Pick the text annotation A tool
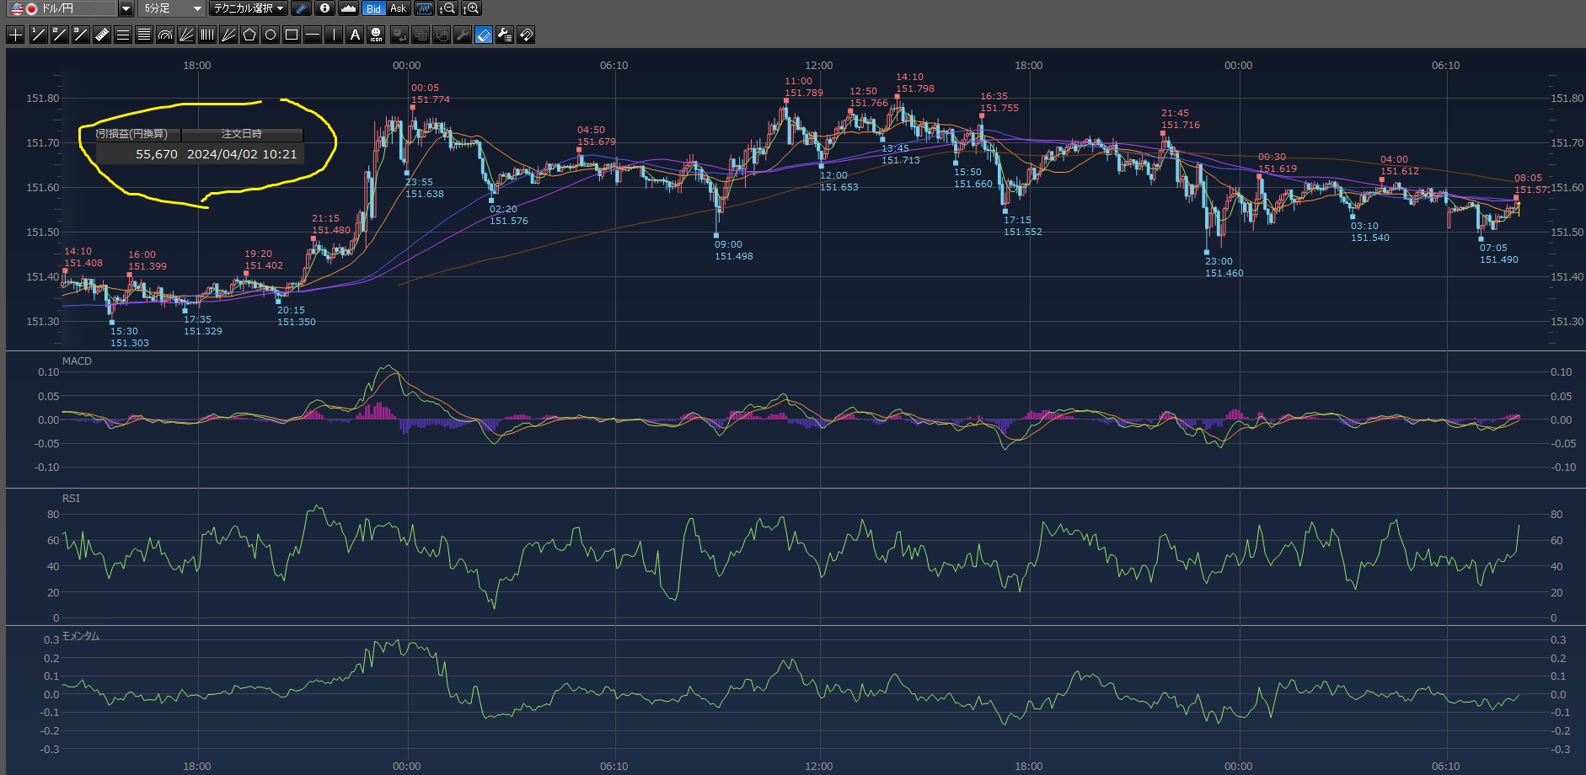Image resolution: width=1586 pixels, height=775 pixels. (355, 35)
